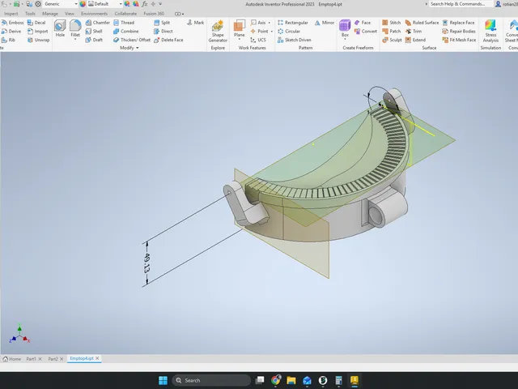Activate the Fillet tool
The image size is (518, 389).
coord(75,28)
